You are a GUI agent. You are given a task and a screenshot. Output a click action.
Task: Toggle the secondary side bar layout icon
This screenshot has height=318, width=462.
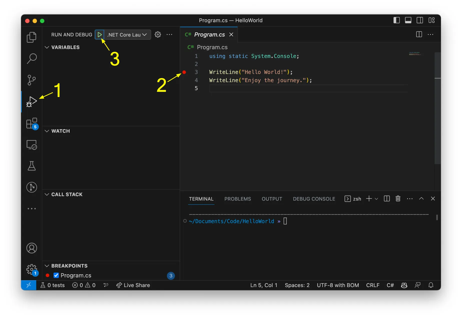tap(420, 20)
